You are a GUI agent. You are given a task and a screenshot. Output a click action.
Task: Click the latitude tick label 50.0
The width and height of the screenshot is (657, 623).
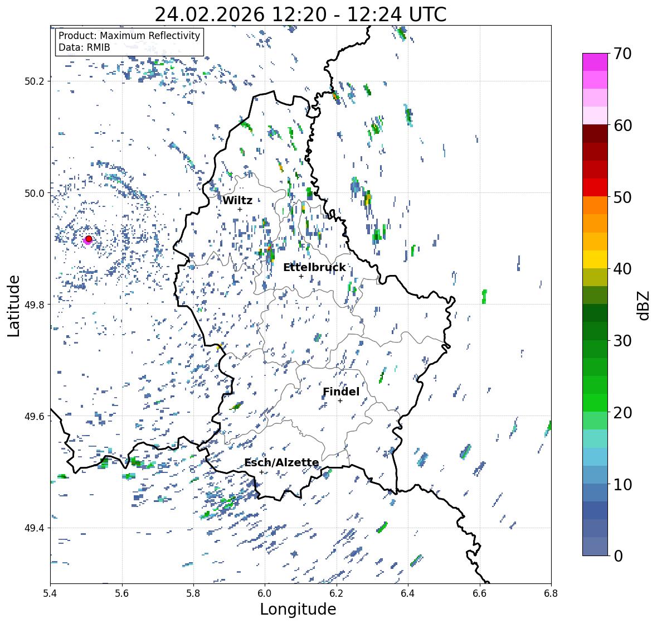tap(34, 194)
